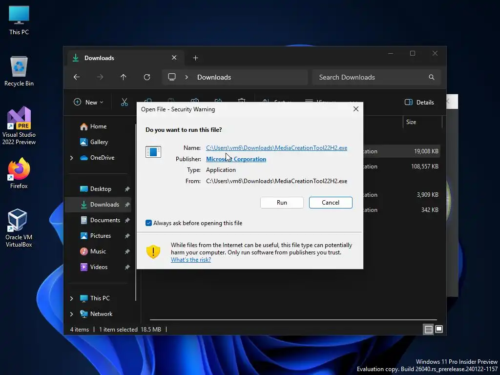Switch to large thumbnails view icon
Image resolution: width=500 pixels, height=375 pixels.
click(439, 329)
